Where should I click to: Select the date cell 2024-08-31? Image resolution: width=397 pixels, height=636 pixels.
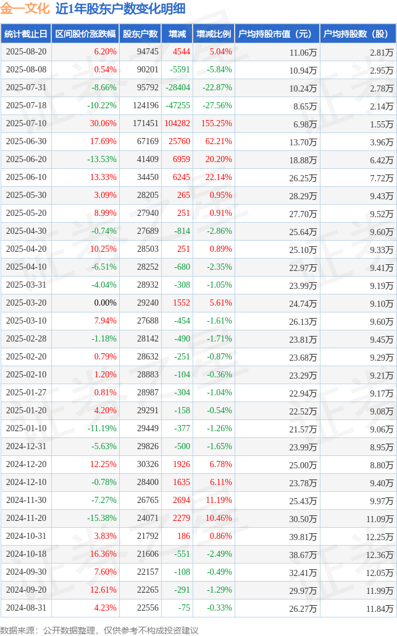coord(27,608)
